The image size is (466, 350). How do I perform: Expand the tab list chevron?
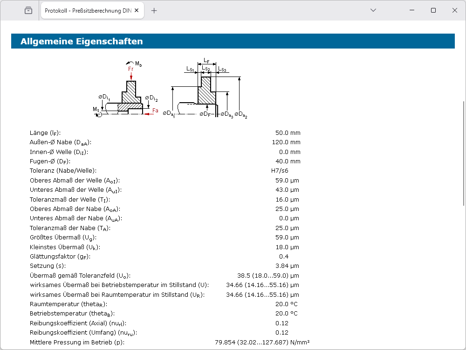click(373, 10)
